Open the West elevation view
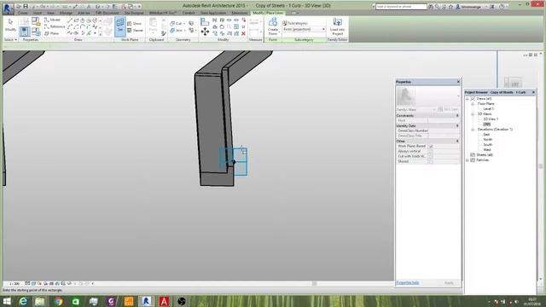 tap(487, 150)
